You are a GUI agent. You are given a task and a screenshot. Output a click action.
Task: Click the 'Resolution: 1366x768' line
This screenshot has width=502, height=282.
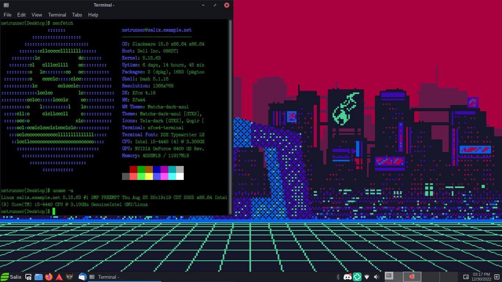(x=148, y=86)
